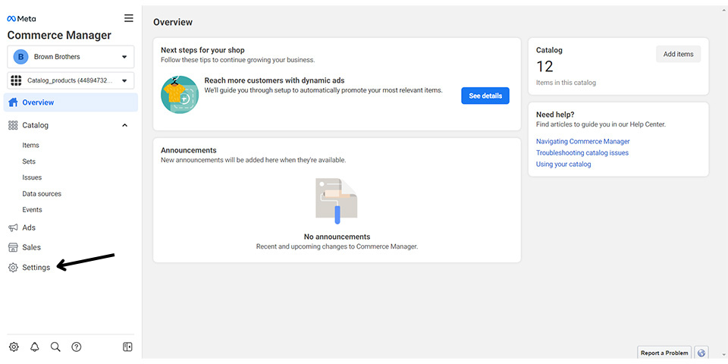Open settings gear in bottom toolbar
The width and height of the screenshot is (728, 364).
coord(14,347)
